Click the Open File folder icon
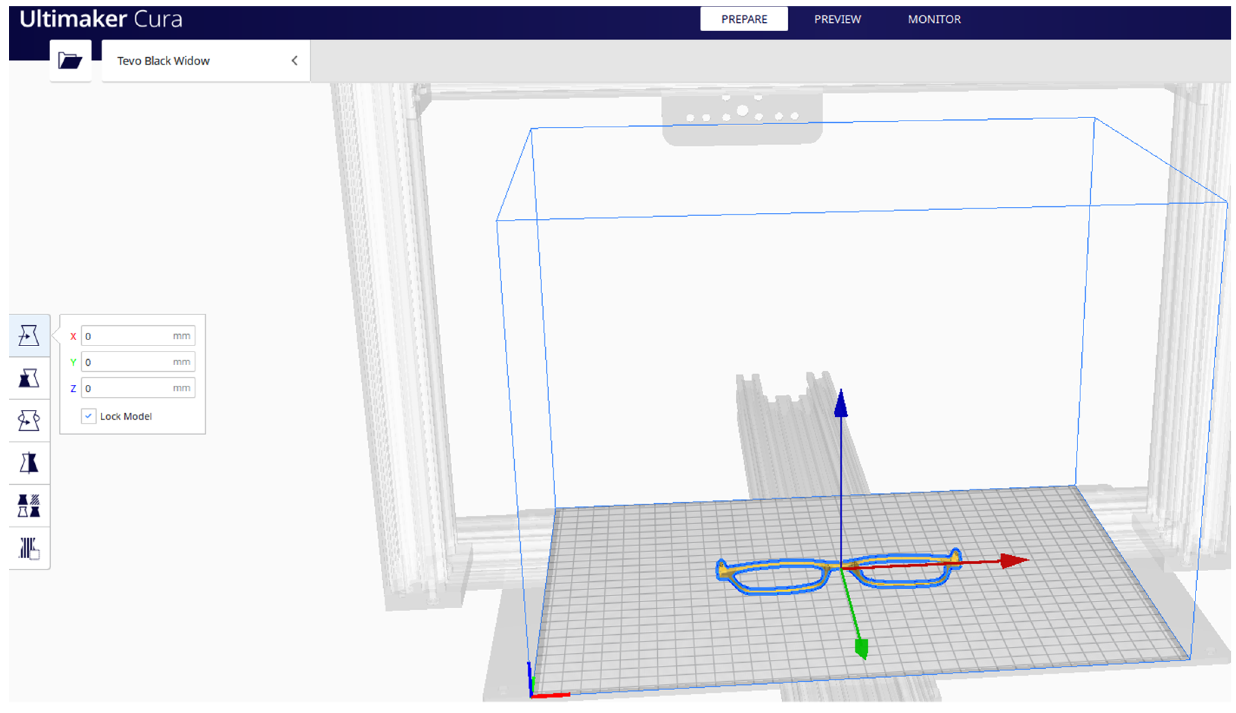 tap(70, 61)
